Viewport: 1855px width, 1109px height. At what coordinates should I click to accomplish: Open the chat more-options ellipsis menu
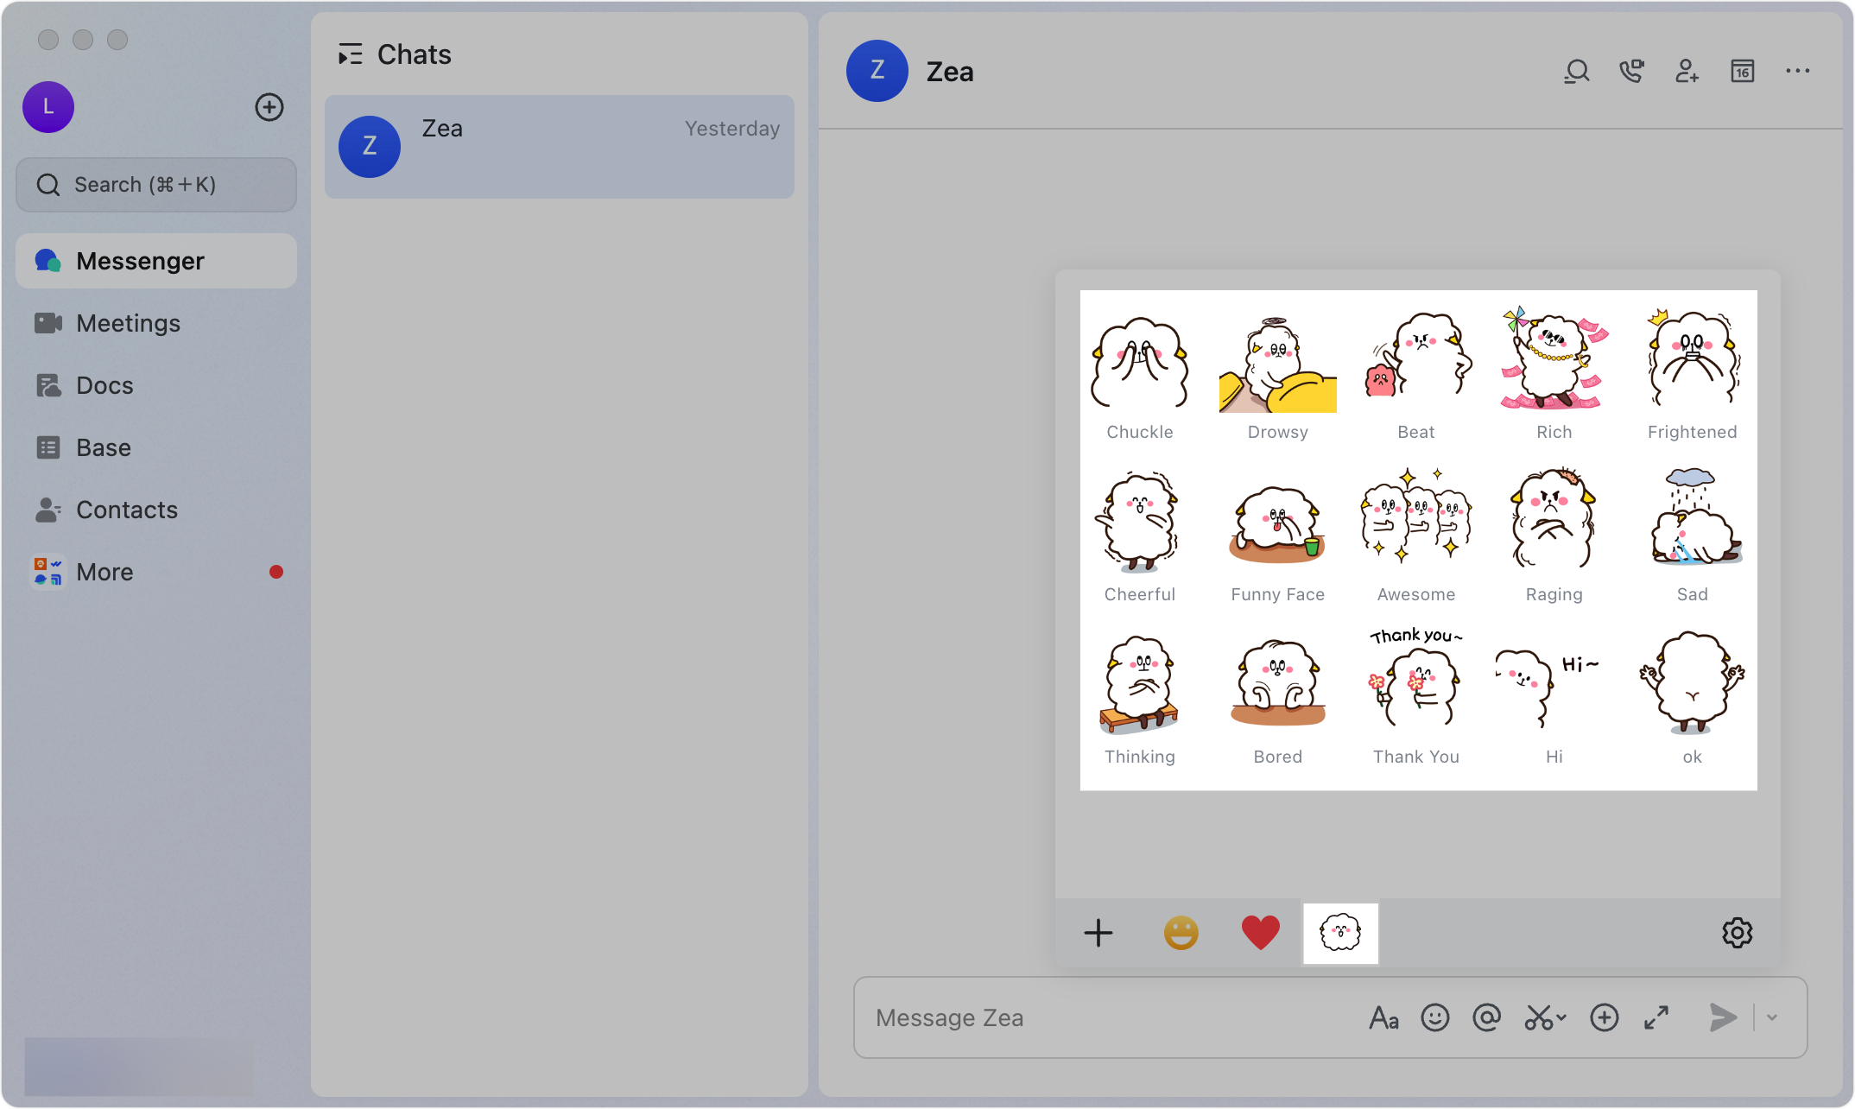[x=1797, y=72]
